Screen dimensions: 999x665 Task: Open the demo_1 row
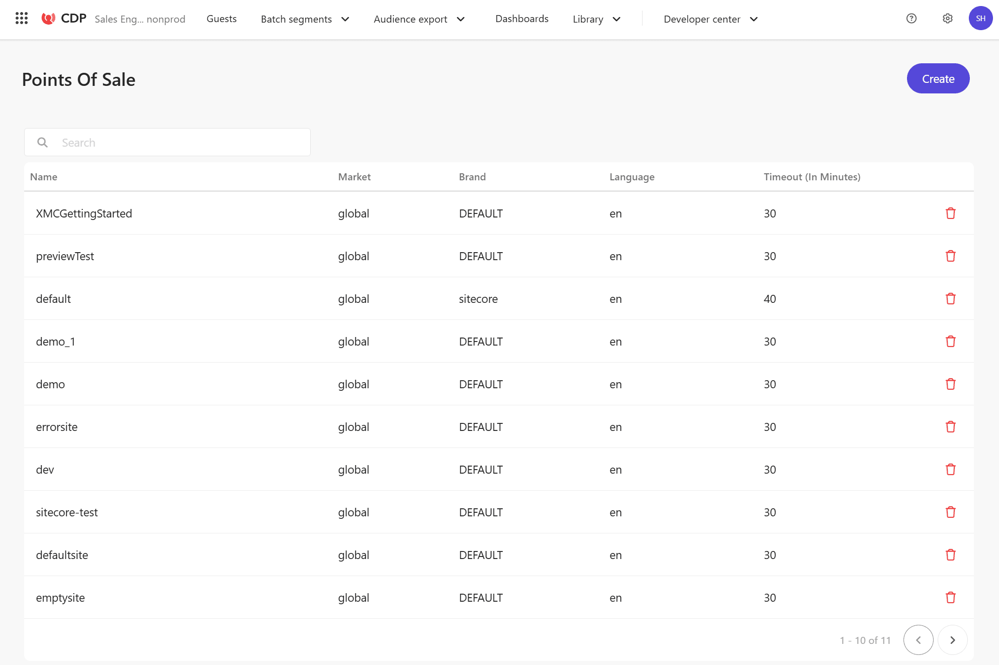click(499, 342)
